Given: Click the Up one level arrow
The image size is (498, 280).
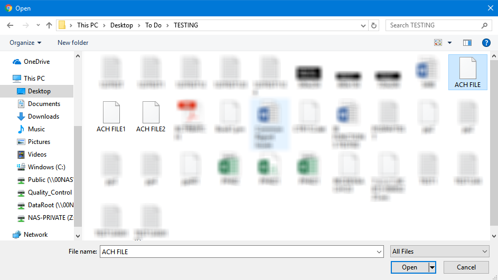Looking at the screenshot, I should (x=49, y=25).
